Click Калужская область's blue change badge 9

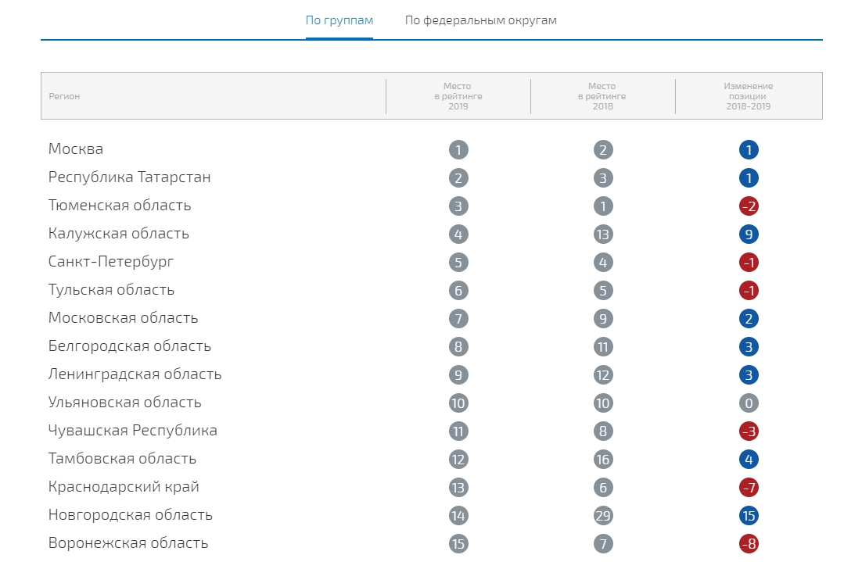(749, 234)
